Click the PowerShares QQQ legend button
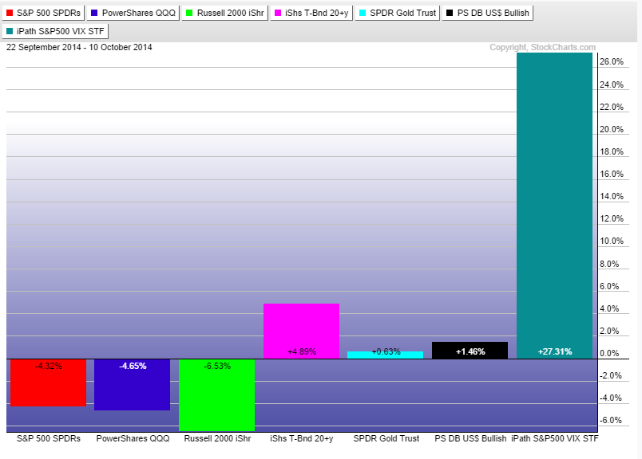 (x=133, y=13)
